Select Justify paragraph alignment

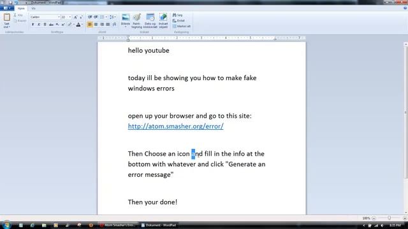(108, 24)
